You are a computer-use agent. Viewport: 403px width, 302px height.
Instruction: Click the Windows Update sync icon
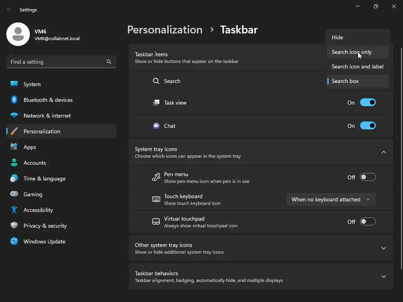coord(14,241)
